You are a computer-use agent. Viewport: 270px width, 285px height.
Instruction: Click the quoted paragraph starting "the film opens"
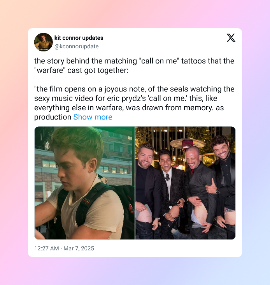point(134,103)
